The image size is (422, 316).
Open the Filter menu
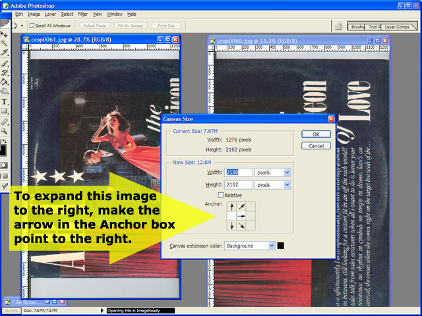click(x=82, y=14)
